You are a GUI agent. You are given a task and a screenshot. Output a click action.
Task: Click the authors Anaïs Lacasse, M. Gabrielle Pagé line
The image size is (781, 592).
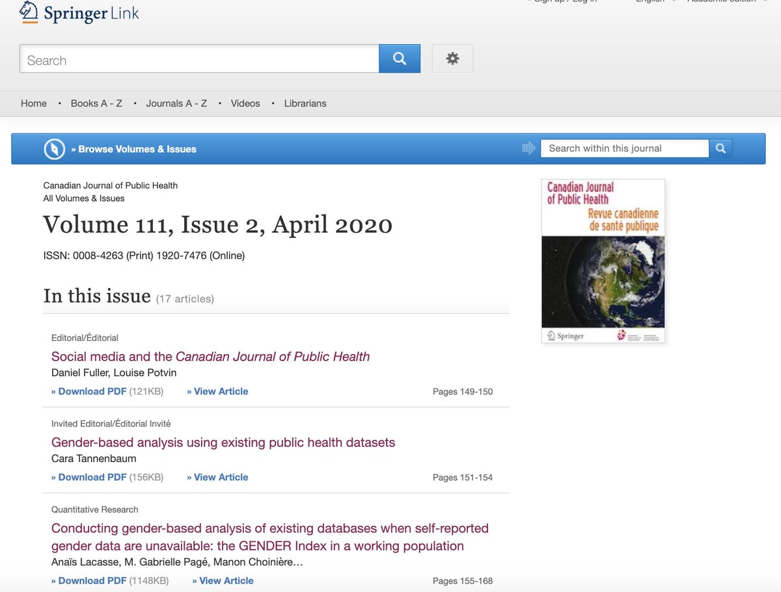pos(177,562)
